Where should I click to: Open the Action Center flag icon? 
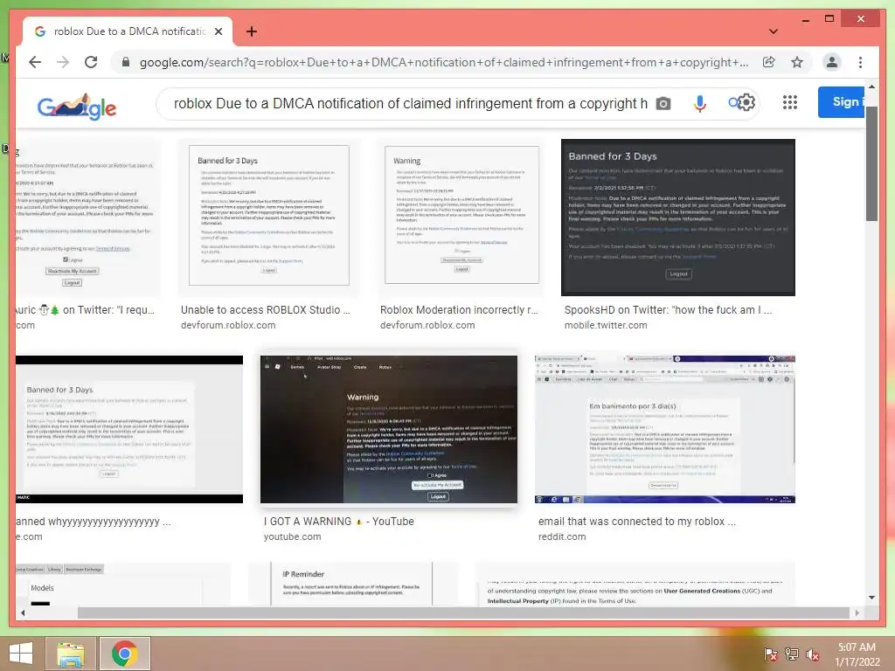coord(770,654)
